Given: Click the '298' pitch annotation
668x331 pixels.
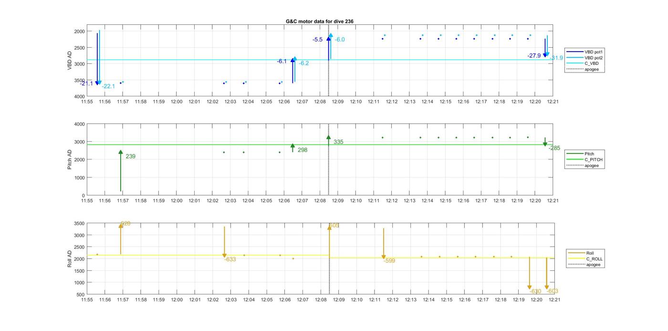Looking at the screenshot, I should [303, 150].
